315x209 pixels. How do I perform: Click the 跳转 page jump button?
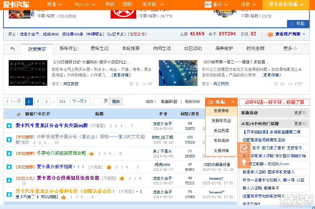point(116,102)
